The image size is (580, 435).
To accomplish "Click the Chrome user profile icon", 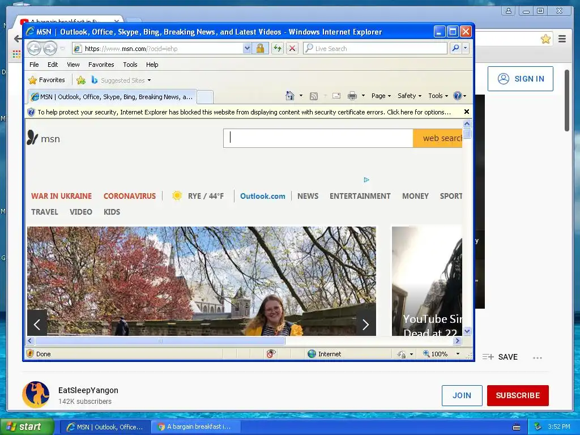I will click(509, 11).
